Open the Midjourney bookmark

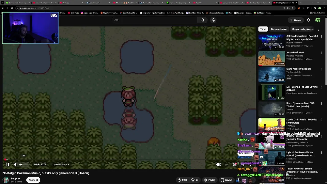pyautogui.click(x=145, y=13)
